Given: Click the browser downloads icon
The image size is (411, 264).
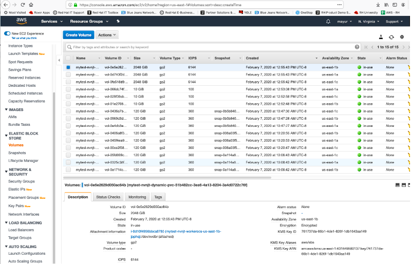Looking at the screenshot, I should [x=378, y=5].
